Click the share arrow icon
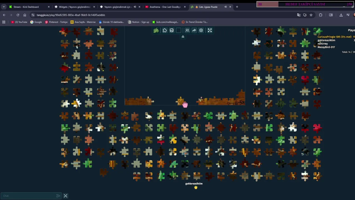This screenshot has width=355, height=200. click(x=194, y=30)
